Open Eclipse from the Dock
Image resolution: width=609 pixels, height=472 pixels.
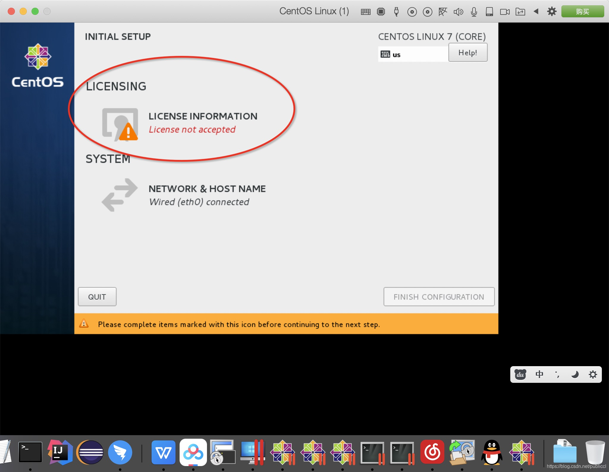tap(90, 452)
